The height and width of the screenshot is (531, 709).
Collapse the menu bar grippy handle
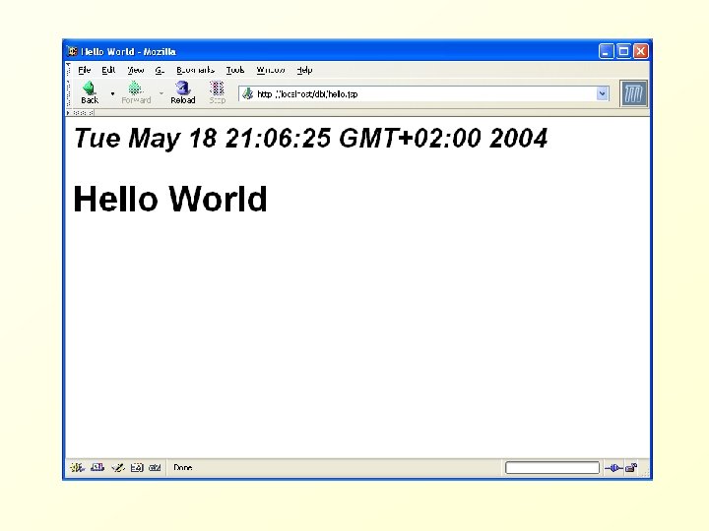coord(69,70)
